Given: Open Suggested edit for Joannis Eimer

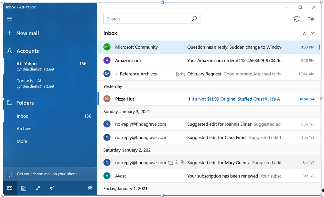Looking at the screenshot, I should (209, 124).
